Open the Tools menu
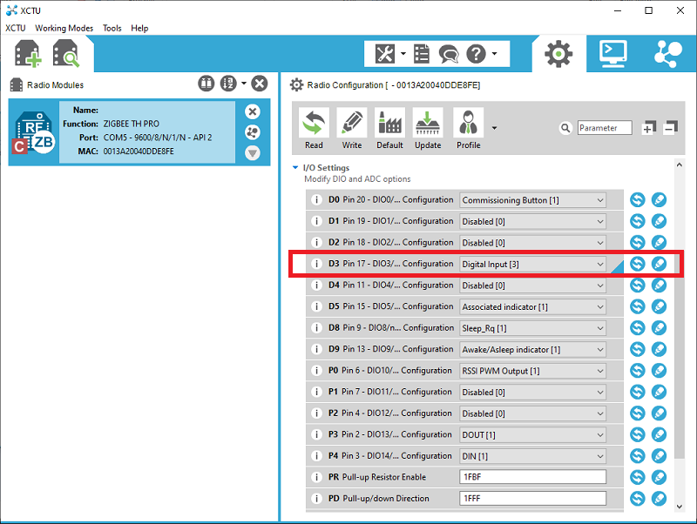 112,28
